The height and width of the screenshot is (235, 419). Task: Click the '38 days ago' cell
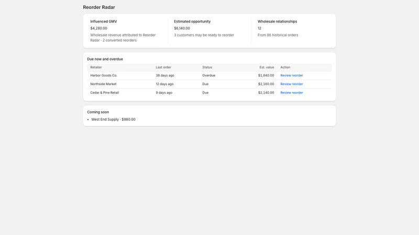(165, 75)
